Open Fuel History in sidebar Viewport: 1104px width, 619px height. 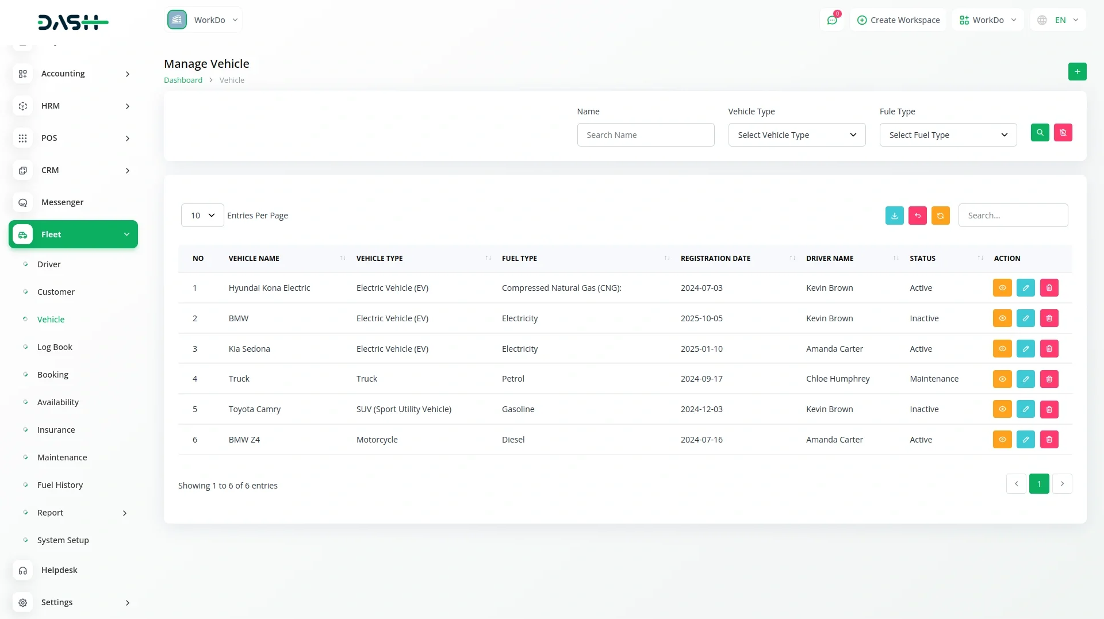pyautogui.click(x=60, y=485)
